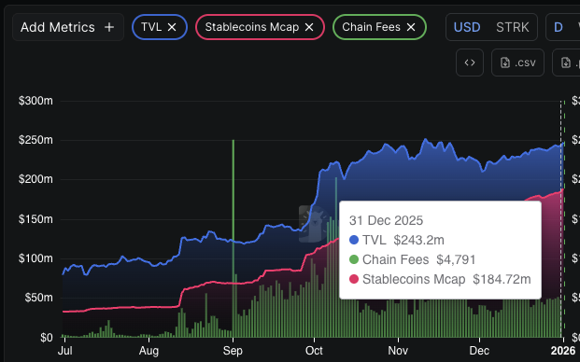Click the Jul x-axis label

point(65,351)
